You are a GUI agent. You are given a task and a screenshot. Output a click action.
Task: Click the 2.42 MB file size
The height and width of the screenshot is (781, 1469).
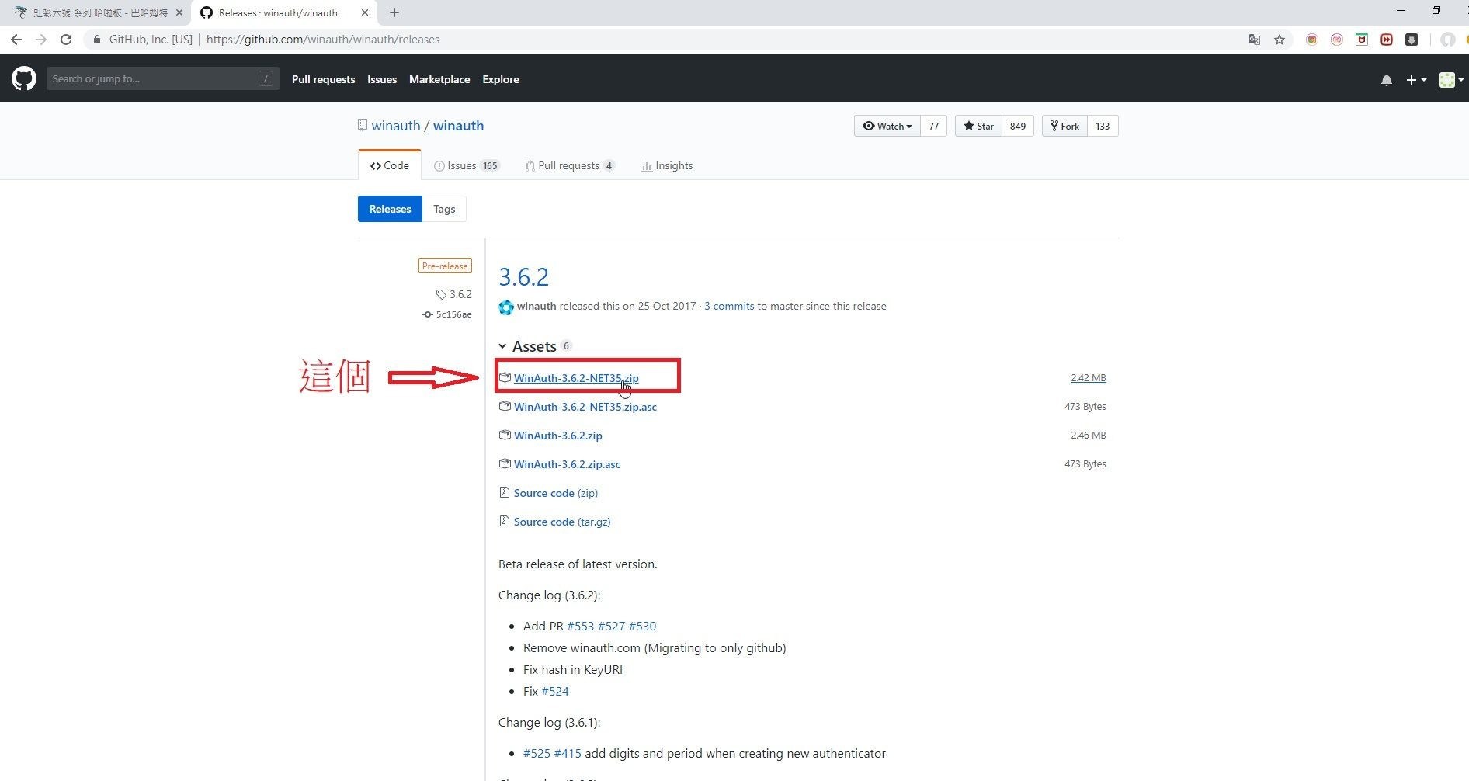tap(1089, 378)
